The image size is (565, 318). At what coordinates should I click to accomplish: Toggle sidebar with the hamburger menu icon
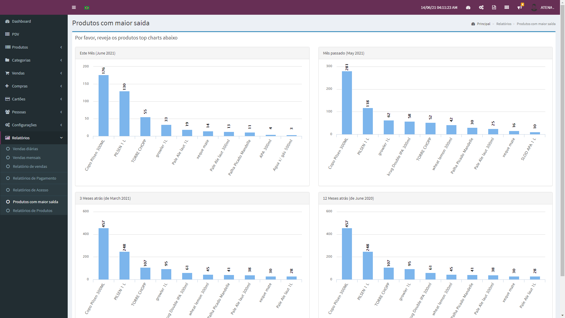click(74, 7)
